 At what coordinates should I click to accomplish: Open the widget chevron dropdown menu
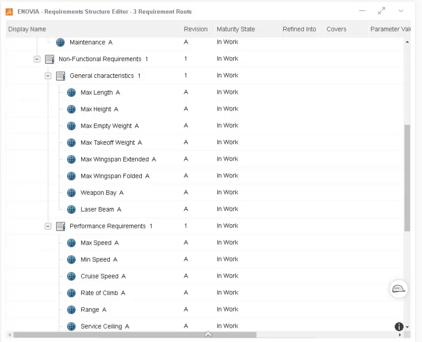tap(401, 11)
